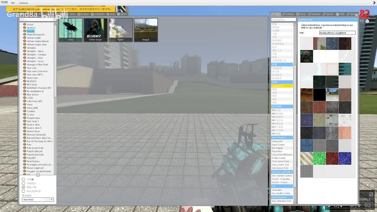
Task: Click the tool list down scroll arrow
Action: point(295,203)
